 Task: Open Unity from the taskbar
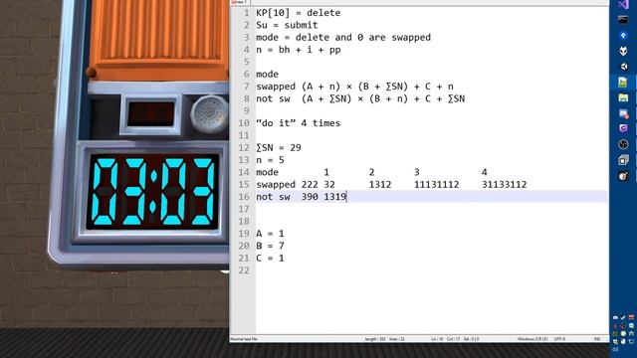pyautogui.click(x=623, y=67)
